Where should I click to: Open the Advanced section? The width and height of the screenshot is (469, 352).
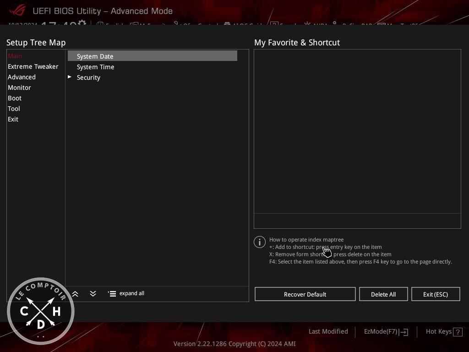(x=22, y=77)
